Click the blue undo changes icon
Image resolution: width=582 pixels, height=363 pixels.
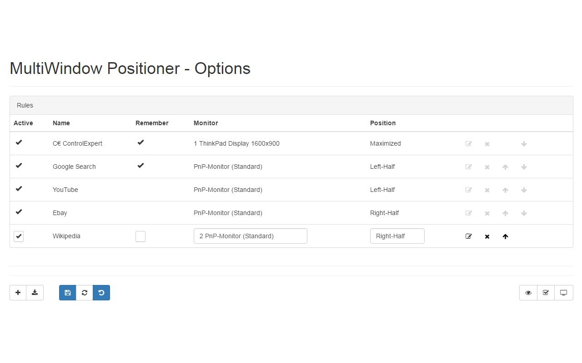[101, 293]
